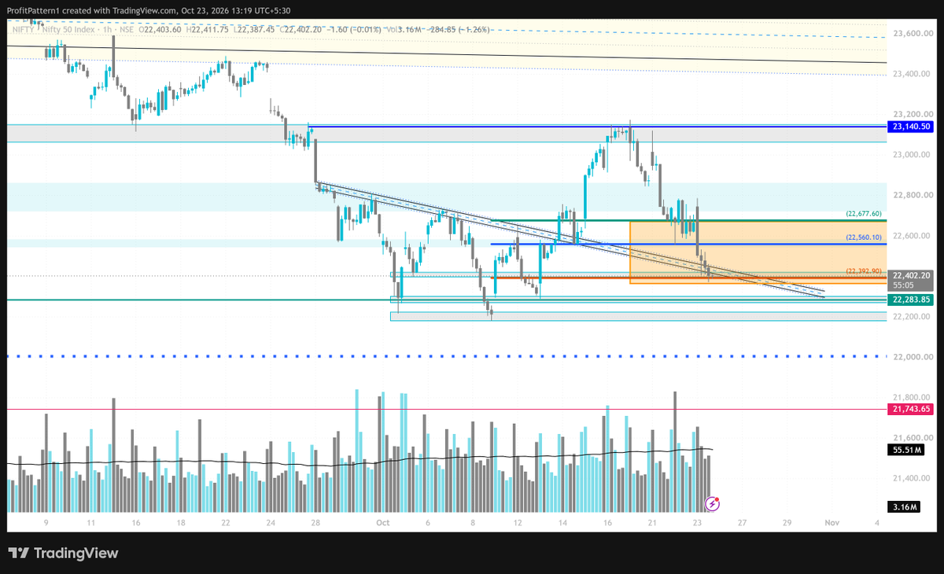Click the 55:05 bar countdown timer
944x574 pixels.
tap(903, 286)
